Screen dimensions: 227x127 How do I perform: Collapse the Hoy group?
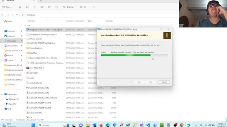coord(25,25)
